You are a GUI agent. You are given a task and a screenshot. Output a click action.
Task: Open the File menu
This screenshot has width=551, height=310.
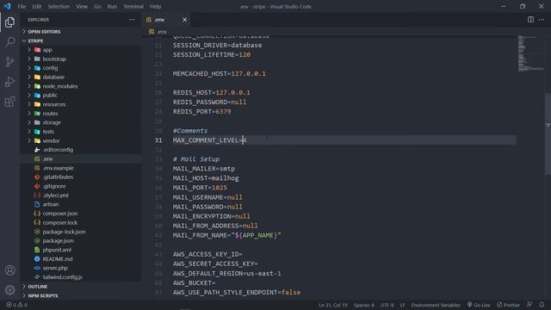tap(22, 6)
